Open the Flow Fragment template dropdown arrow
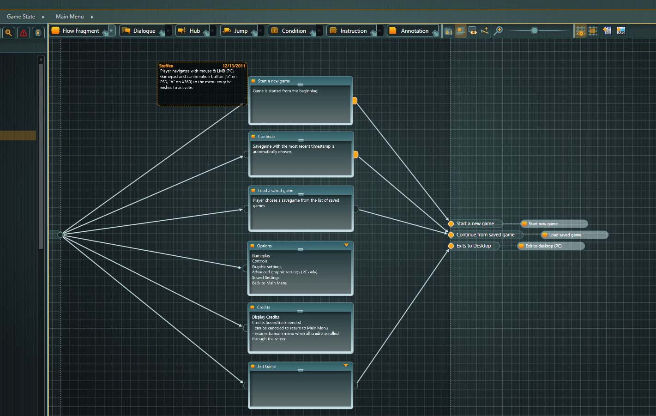 [x=112, y=30]
